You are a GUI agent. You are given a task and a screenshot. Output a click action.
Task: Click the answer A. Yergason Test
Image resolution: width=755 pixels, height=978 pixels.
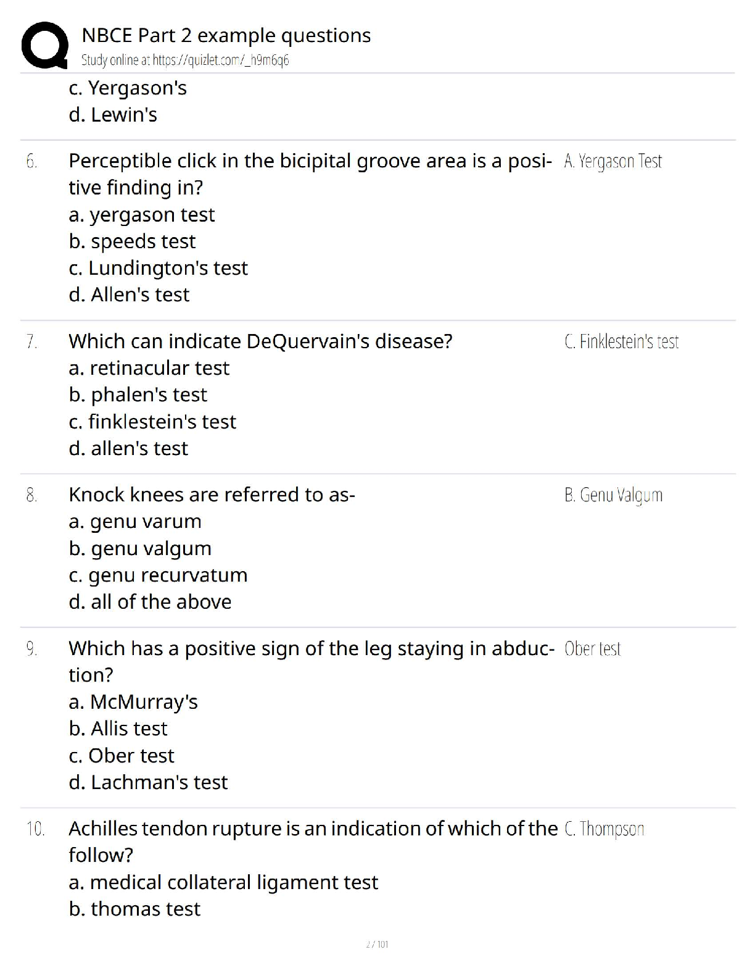coord(613,161)
